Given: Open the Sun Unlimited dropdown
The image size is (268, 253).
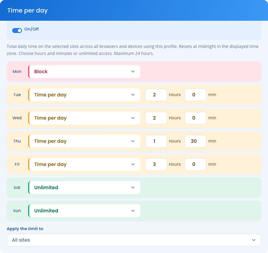Looking at the screenshot, I should 84,211.
